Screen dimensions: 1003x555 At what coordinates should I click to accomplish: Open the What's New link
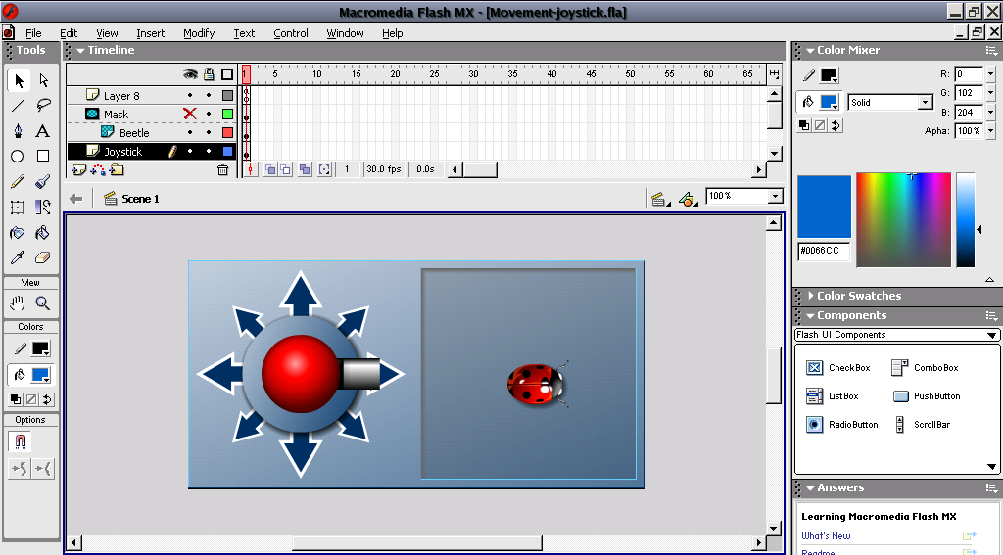coord(826,535)
